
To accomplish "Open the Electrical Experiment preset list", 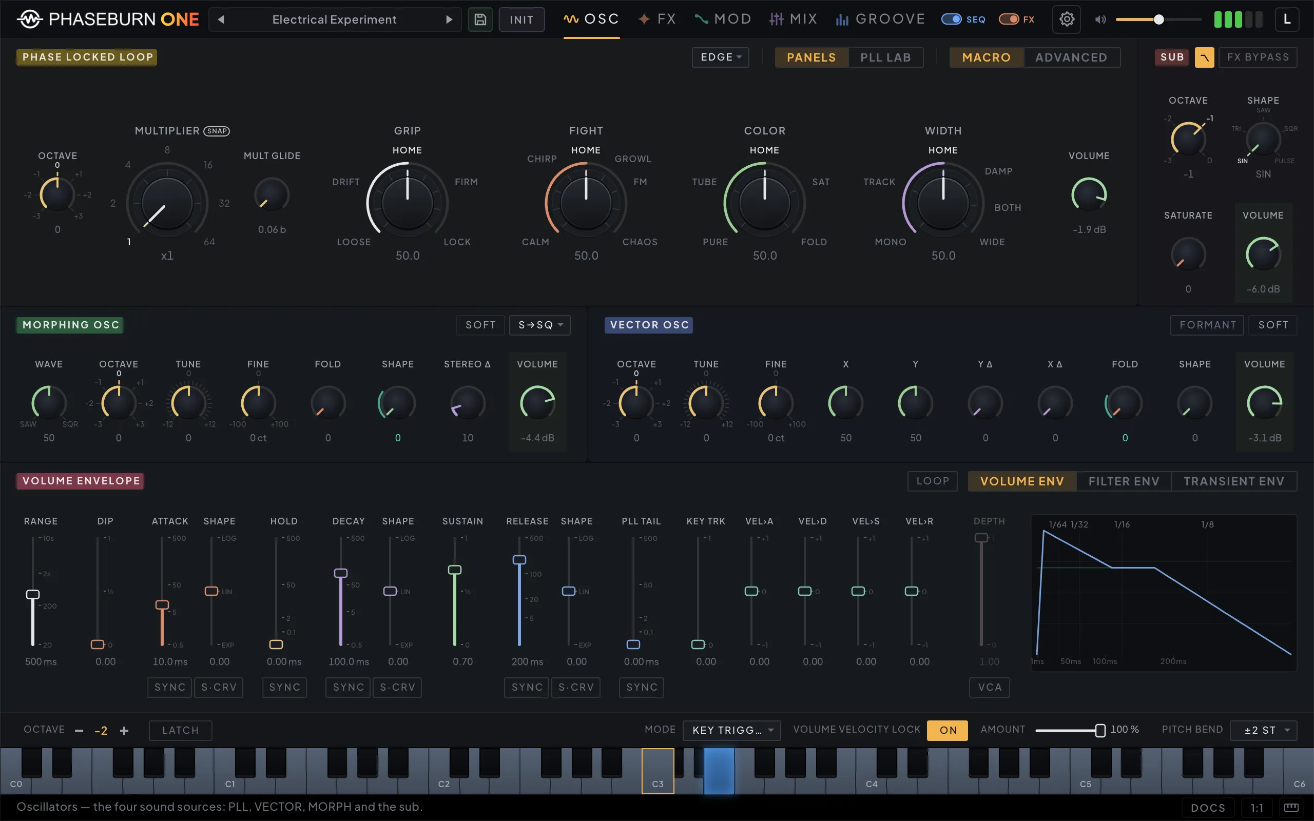I will pos(335,19).
